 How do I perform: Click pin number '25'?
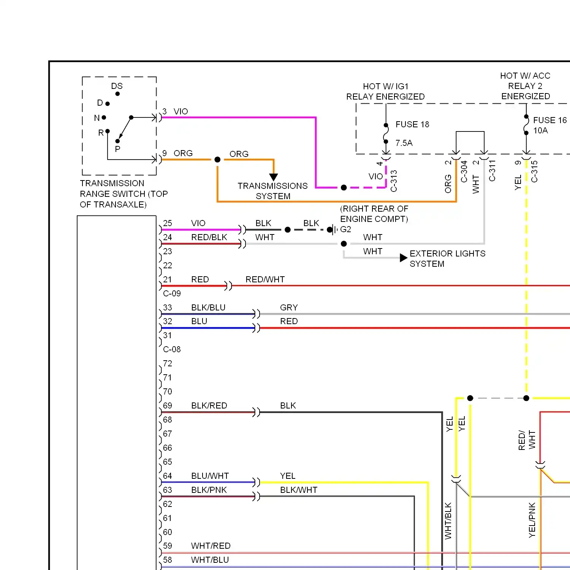tap(168, 223)
